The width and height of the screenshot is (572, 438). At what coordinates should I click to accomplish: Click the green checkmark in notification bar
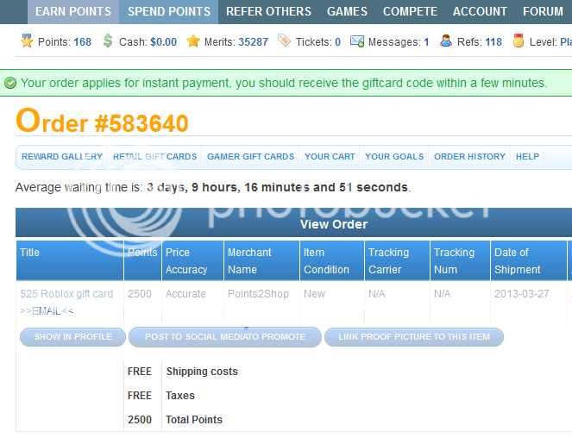(x=10, y=83)
